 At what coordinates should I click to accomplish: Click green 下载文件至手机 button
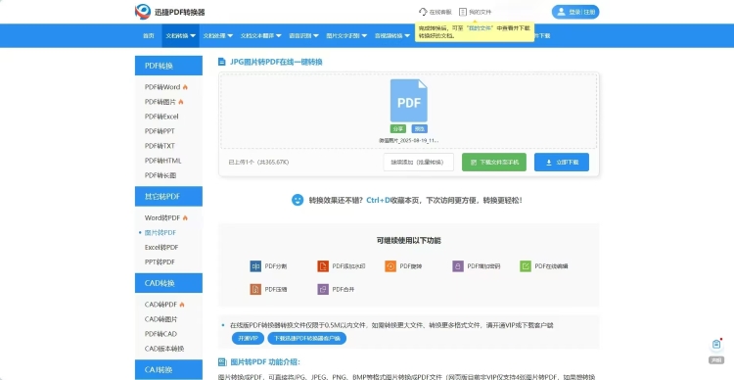[494, 163]
